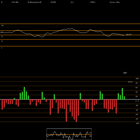Image resolution: width=140 pixels, height=140 pixels.
Task: Click the 'SI(TM)' header text
Action: pos(53,2)
